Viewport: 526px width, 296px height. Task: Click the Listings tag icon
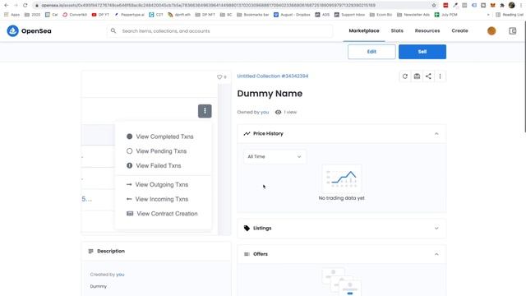(x=247, y=229)
